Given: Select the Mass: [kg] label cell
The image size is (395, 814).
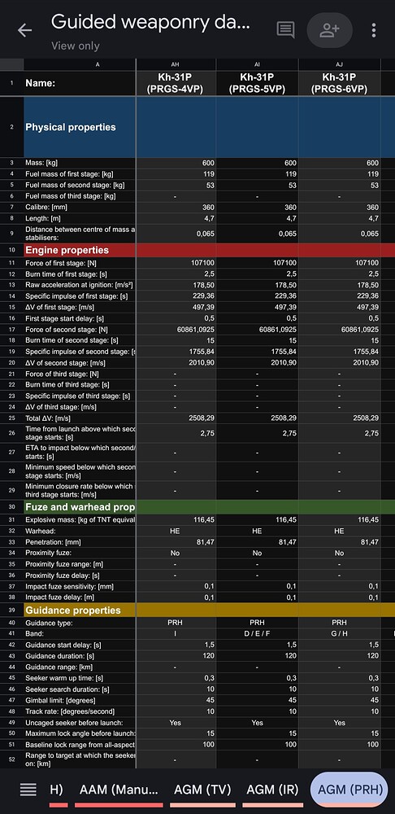Looking at the screenshot, I should pos(80,163).
